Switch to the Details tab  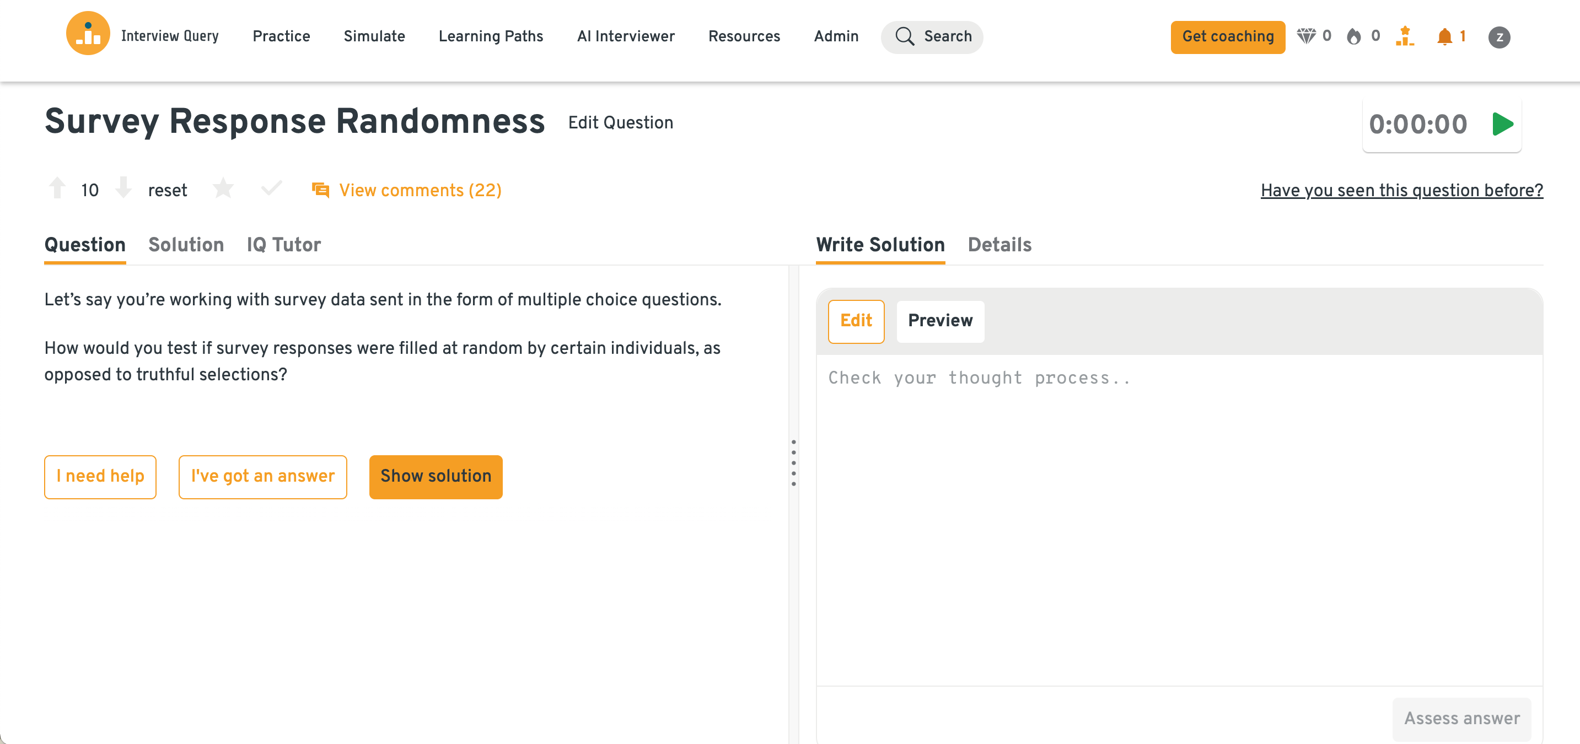[x=999, y=245]
